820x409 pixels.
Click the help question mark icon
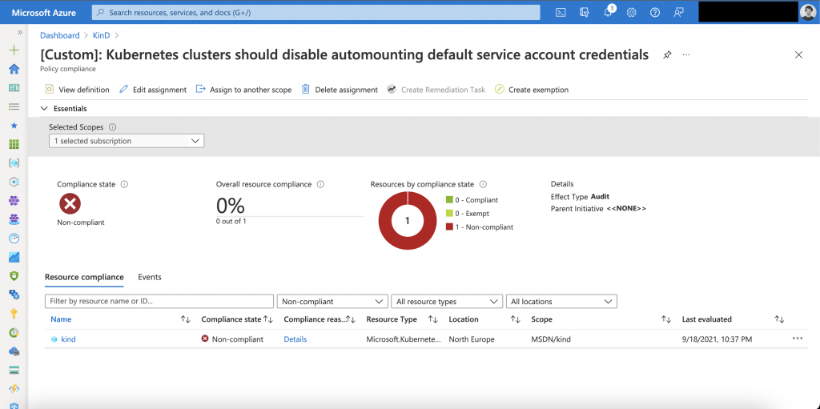[x=655, y=12]
